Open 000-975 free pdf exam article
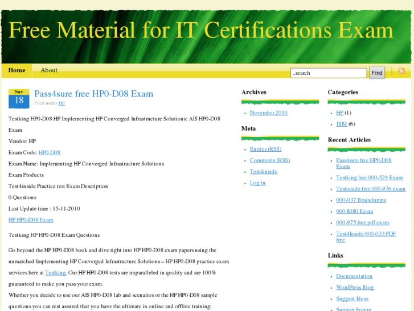414x311 pixels. coord(363,223)
